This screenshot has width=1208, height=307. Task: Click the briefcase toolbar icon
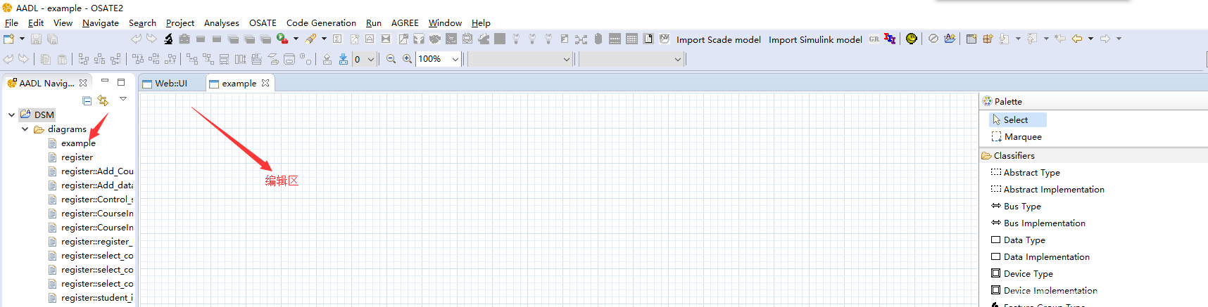(184, 39)
